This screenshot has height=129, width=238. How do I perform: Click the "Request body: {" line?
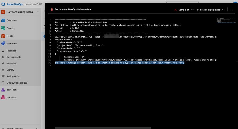coord(64,40)
